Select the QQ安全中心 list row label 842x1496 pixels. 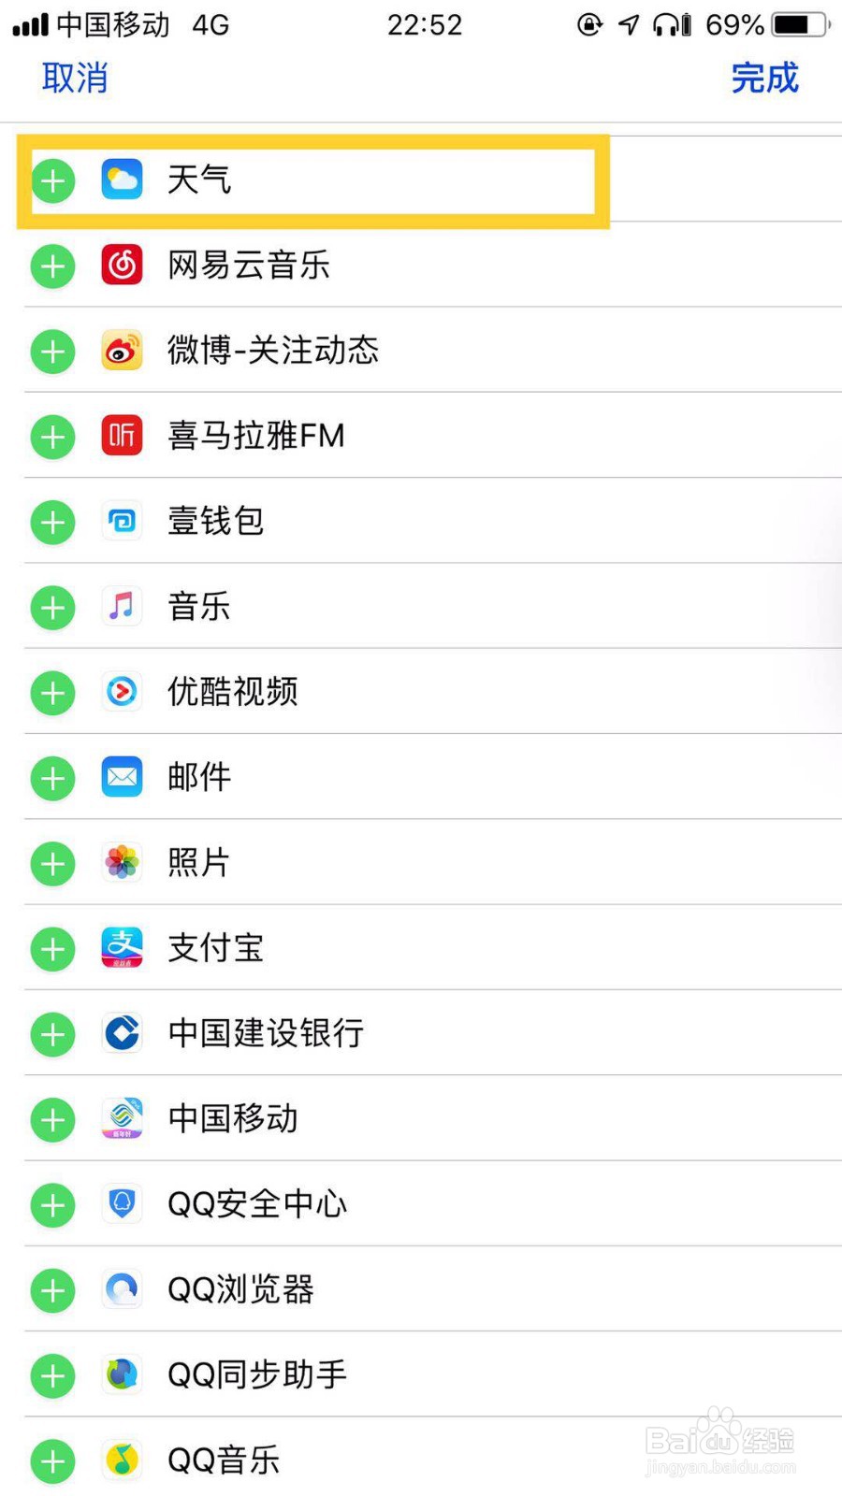point(257,1204)
